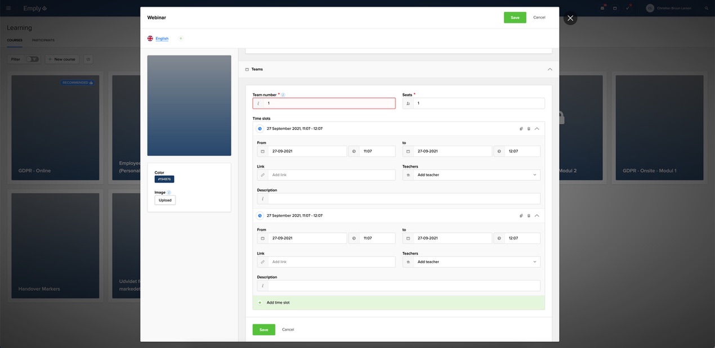Click the Team number info icon

click(283, 95)
